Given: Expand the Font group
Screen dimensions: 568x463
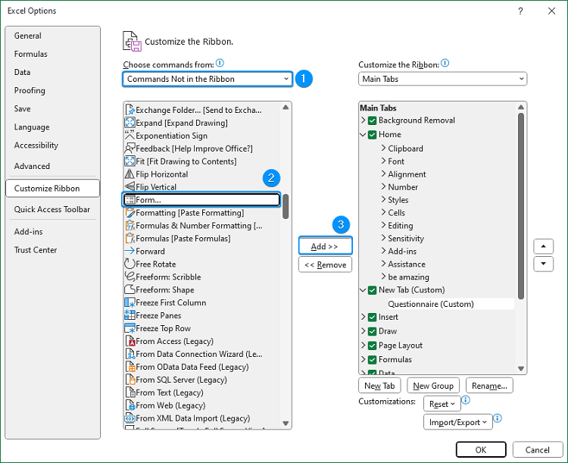Looking at the screenshot, I should (x=383, y=161).
